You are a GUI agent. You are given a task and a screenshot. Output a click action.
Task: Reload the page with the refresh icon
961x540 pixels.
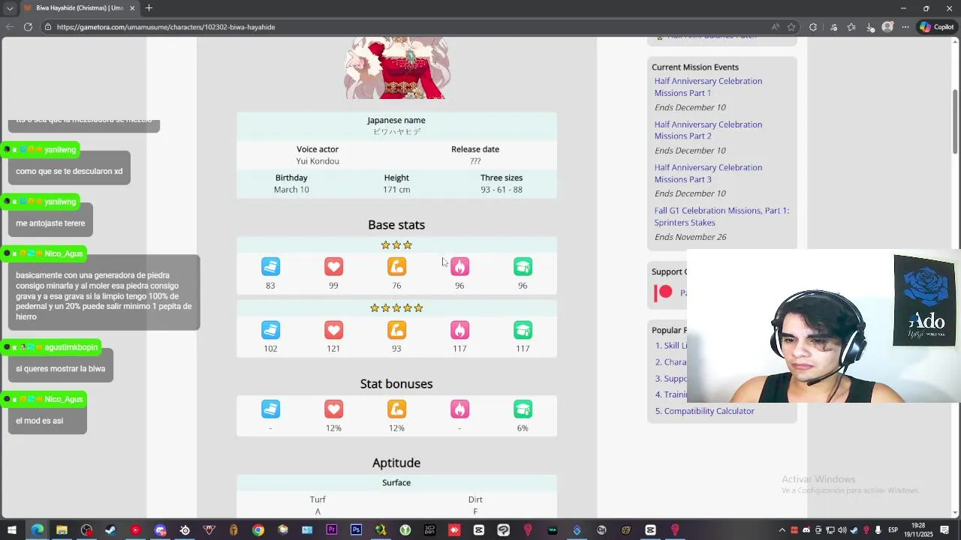pyautogui.click(x=28, y=27)
